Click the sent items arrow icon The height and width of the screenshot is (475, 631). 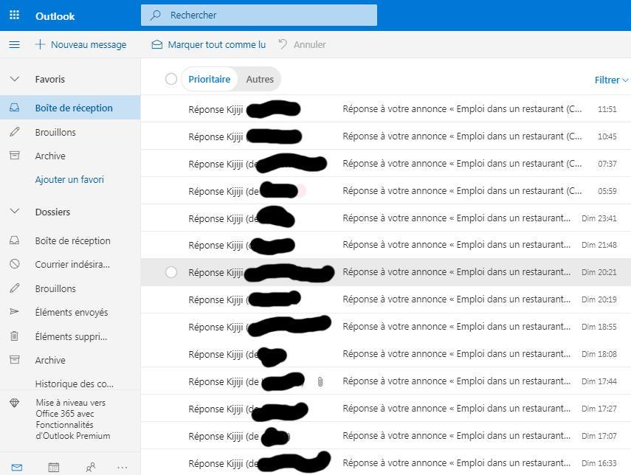pos(15,312)
